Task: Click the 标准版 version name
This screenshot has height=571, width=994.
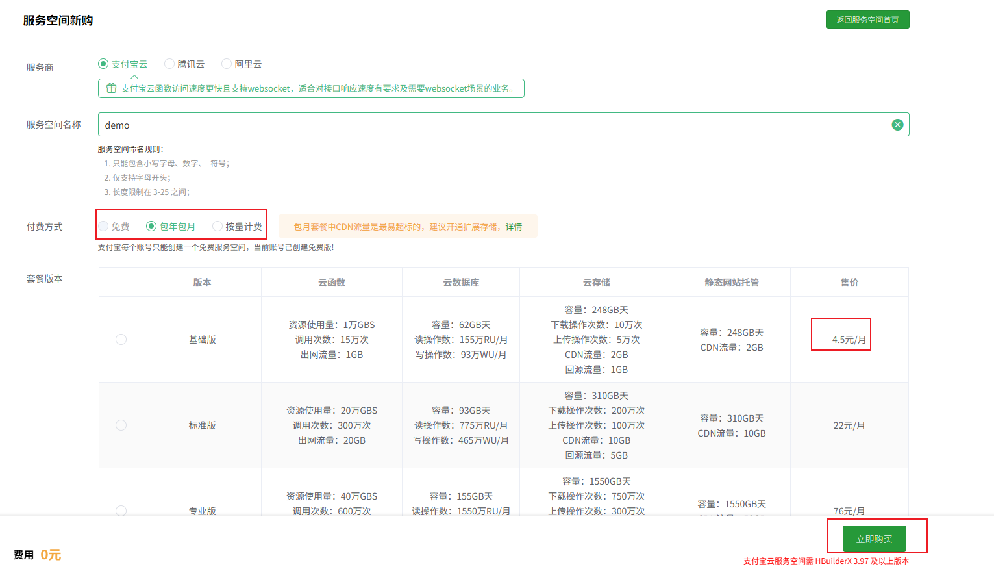Action: (x=202, y=425)
